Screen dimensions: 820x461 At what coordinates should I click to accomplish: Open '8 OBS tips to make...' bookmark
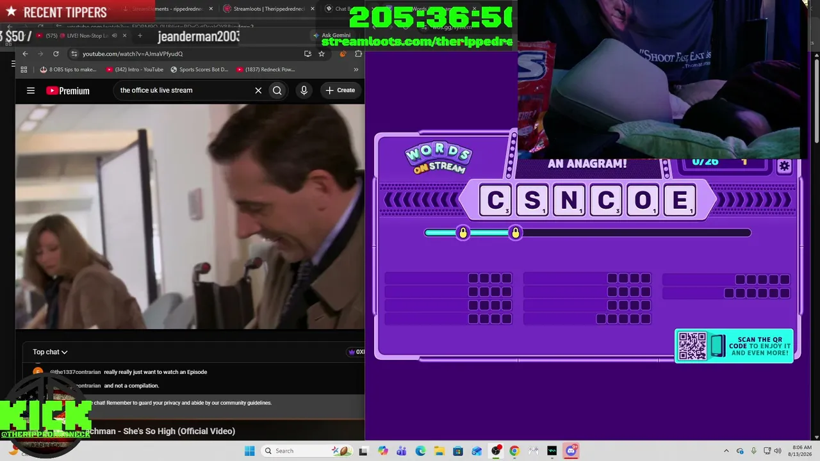tap(68, 69)
